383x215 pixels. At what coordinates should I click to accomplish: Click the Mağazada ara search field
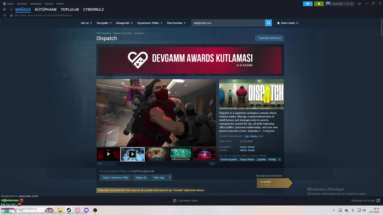click(x=228, y=23)
